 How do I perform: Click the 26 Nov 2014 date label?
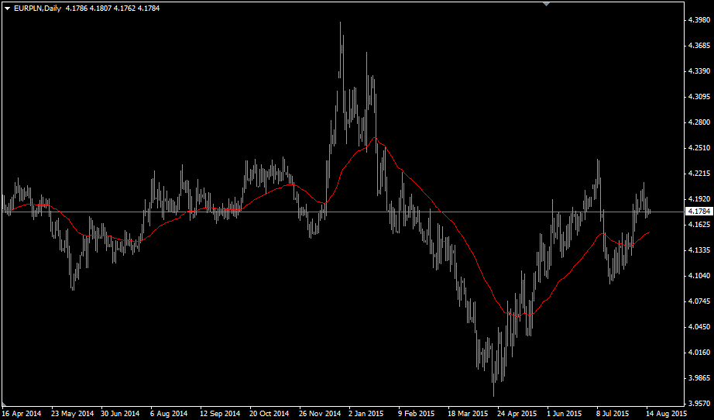coord(320,414)
